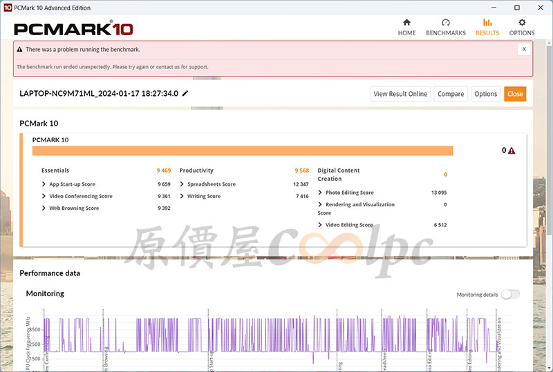The image size is (553, 372).
Task: Click the options gear icon
Action: coord(522,23)
